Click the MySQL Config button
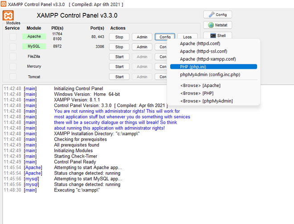Screen dimensions: 294x224 pyautogui.click(x=161, y=47)
